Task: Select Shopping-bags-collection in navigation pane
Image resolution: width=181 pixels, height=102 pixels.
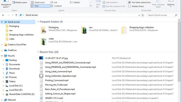Action: (21, 35)
